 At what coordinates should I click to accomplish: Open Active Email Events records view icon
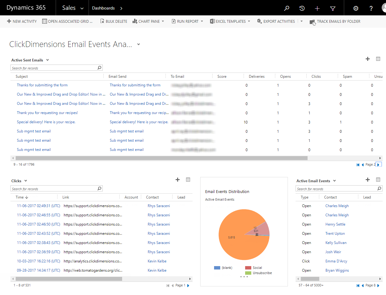click(x=378, y=179)
